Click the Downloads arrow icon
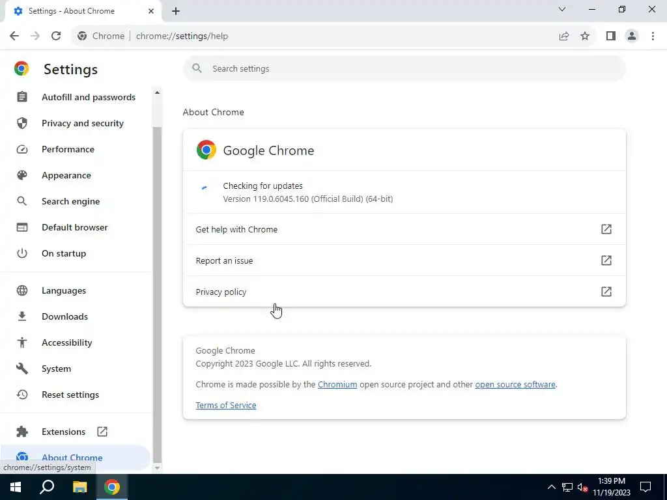 [21, 316]
